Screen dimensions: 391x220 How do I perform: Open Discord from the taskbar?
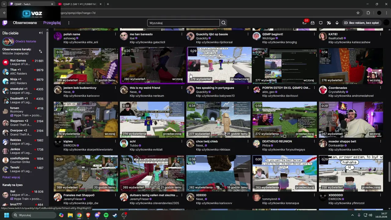[97, 215]
